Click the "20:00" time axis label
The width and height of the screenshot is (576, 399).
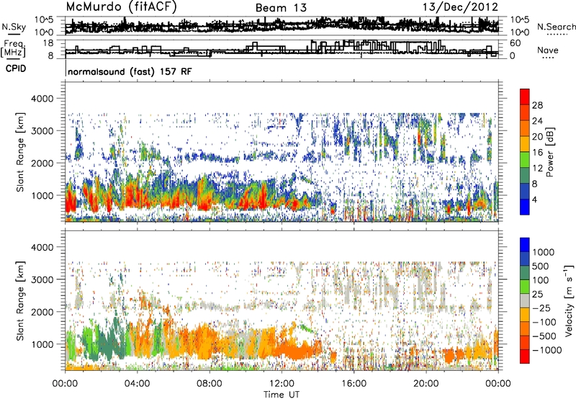[426, 384]
